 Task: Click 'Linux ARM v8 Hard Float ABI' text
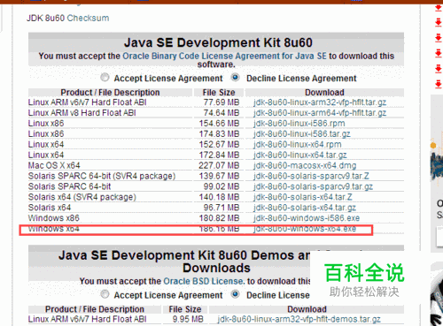click(x=82, y=113)
